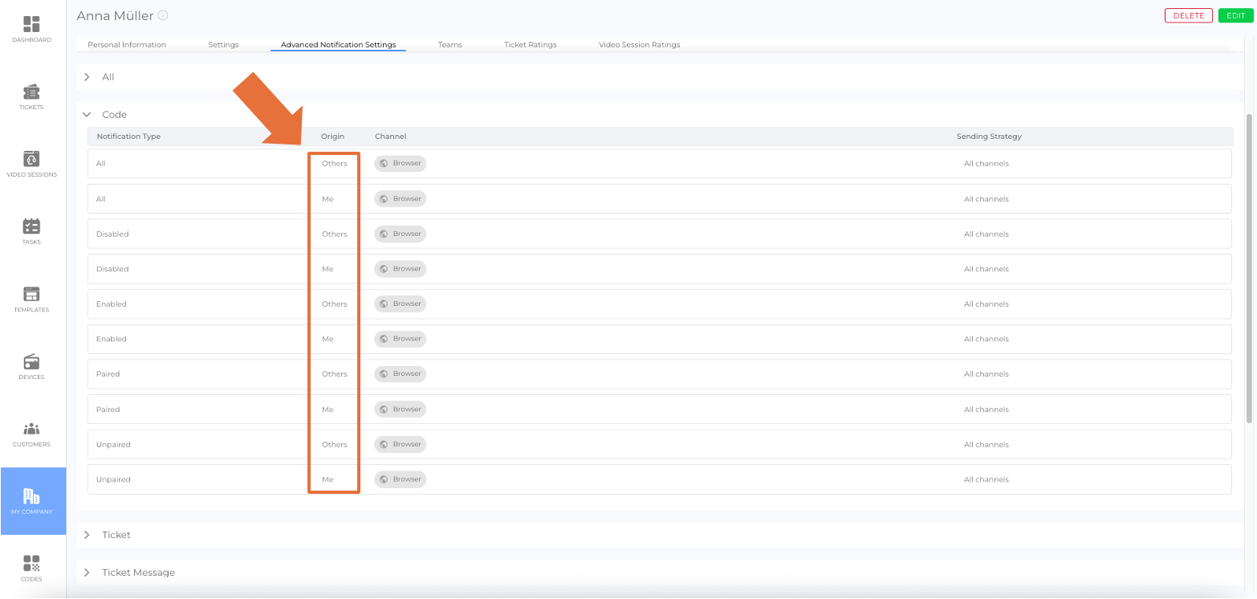Select the Tasks sidebar icon

[x=32, y=227]
